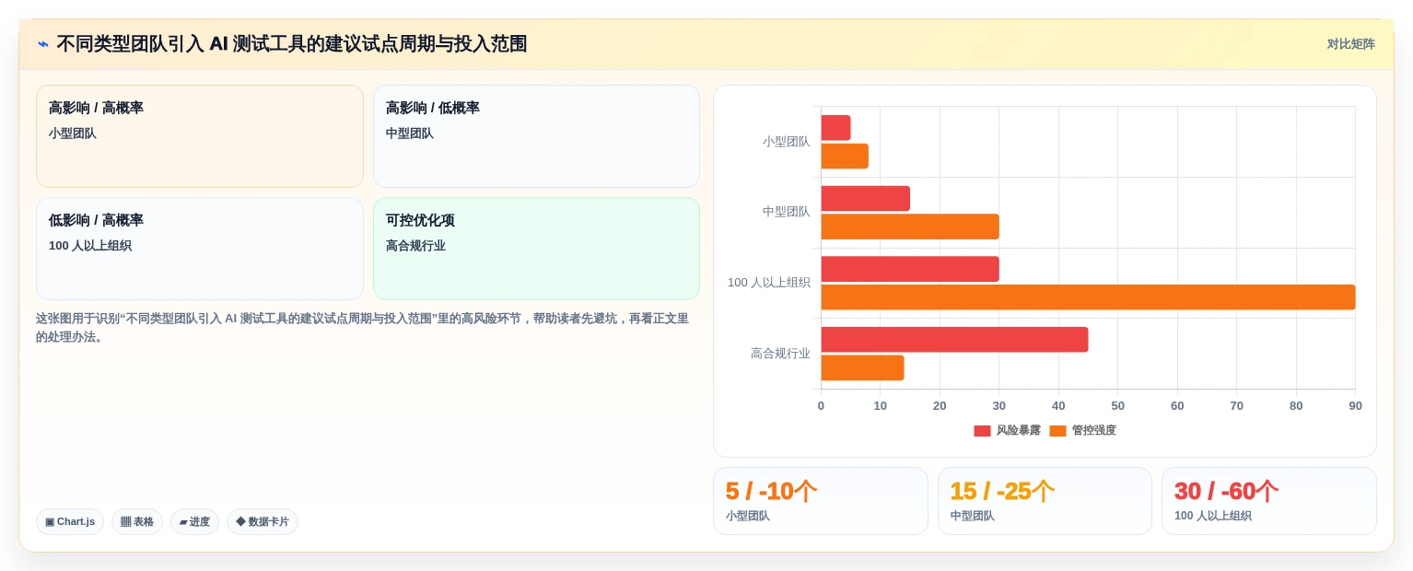Click the red 100 人以上组织 bar
This screenshot has height=571, width=1413.
click(x=910, y=269)
